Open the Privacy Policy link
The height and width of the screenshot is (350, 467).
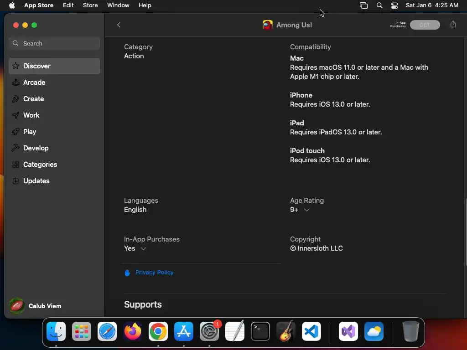[x=154, y=273]
